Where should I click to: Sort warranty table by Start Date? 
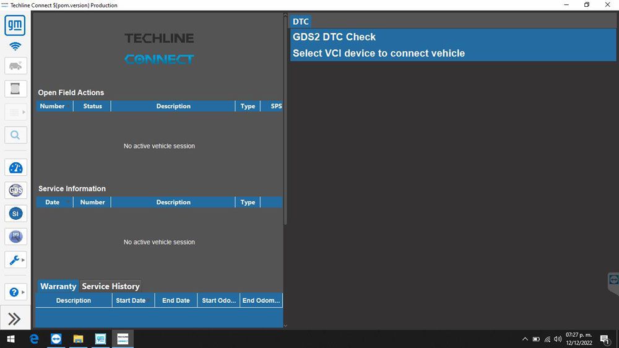131,300
